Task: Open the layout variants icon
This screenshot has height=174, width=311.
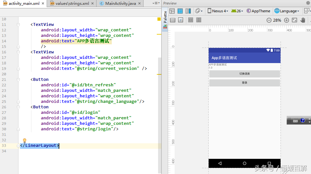Action: pyautogui.click(x=307, y=11)
